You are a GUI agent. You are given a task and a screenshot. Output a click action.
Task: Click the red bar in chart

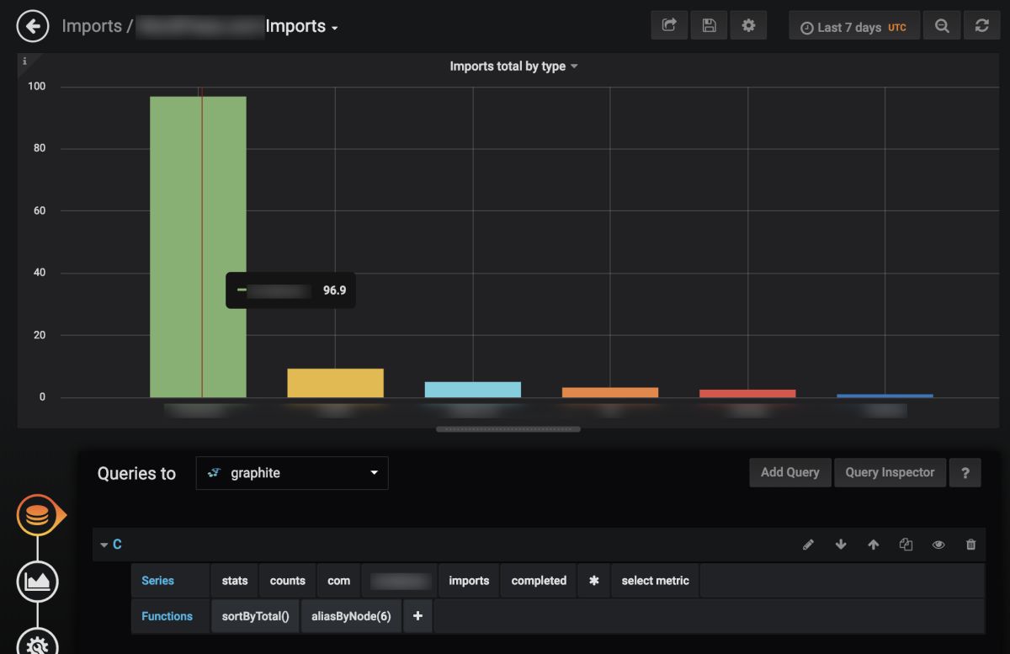coord(747,393)
